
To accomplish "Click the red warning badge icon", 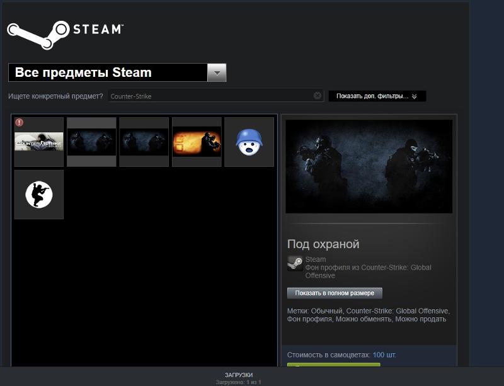I will 20,122.
